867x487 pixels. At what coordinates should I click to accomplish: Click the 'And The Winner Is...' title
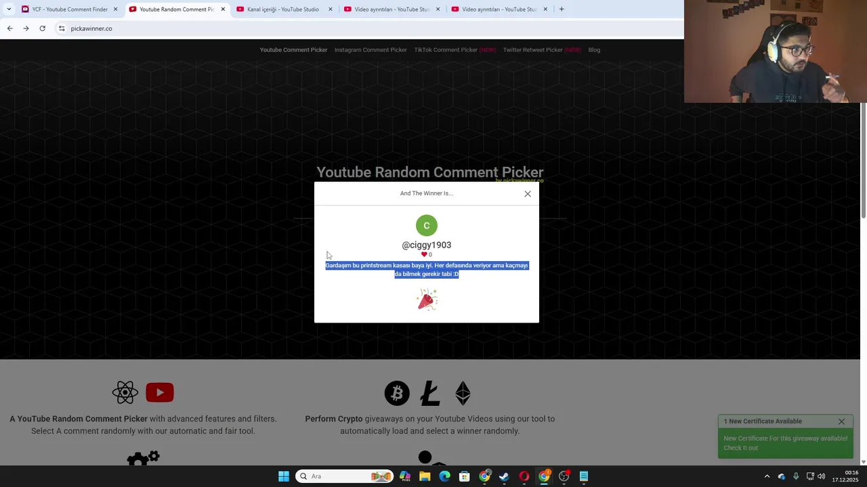pyautogui.click(x=427, y=193)
